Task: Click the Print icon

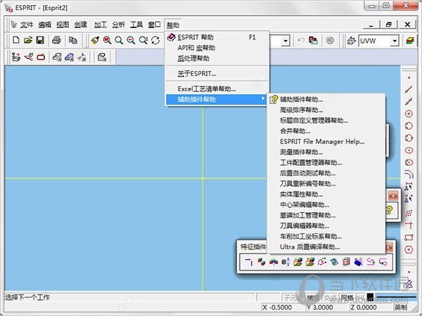Action: click(x=56, y=41)
